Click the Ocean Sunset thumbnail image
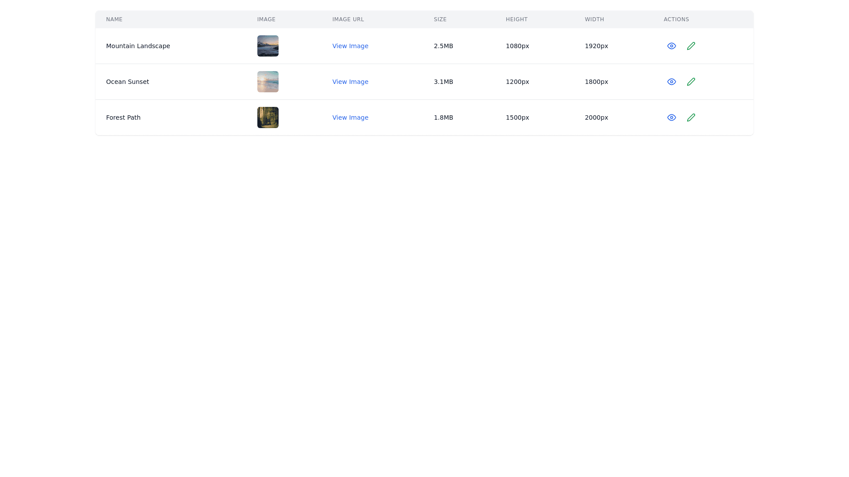Image resolution: width=849 pixels, height=477 pixels. click(268, 82)
